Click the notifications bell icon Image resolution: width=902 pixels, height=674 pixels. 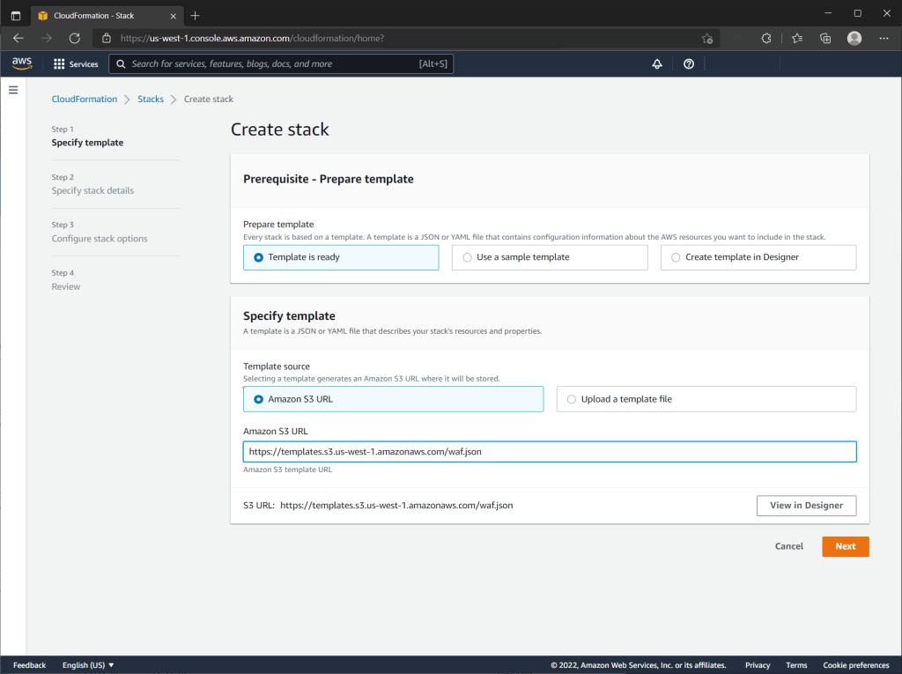656,64
